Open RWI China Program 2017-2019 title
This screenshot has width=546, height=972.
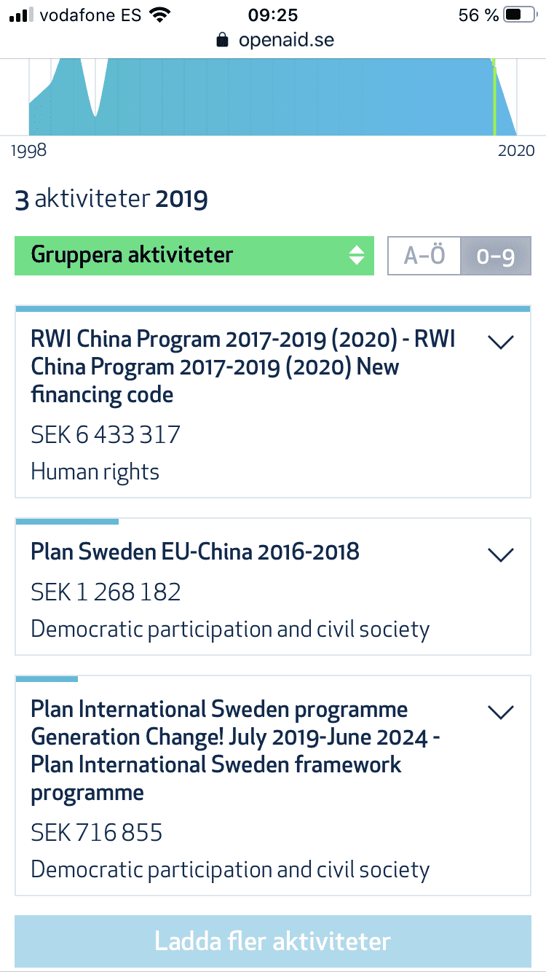point(243,367)
